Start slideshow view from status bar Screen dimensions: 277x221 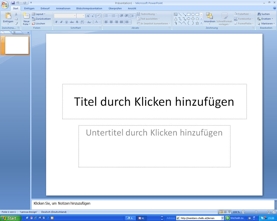point(229,212)
